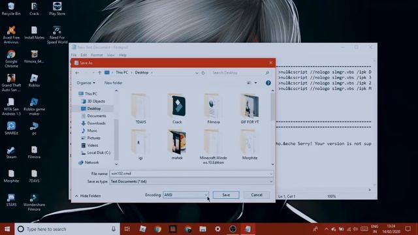This screenshot has width=418, height=235.
Task: Select the SHAREit desktop icon
Action: 11,128
